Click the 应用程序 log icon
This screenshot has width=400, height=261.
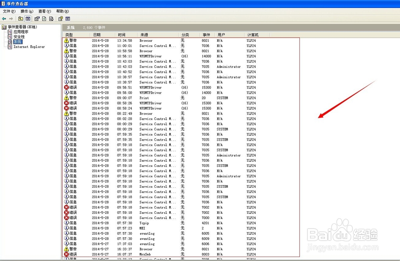point(10,32)
